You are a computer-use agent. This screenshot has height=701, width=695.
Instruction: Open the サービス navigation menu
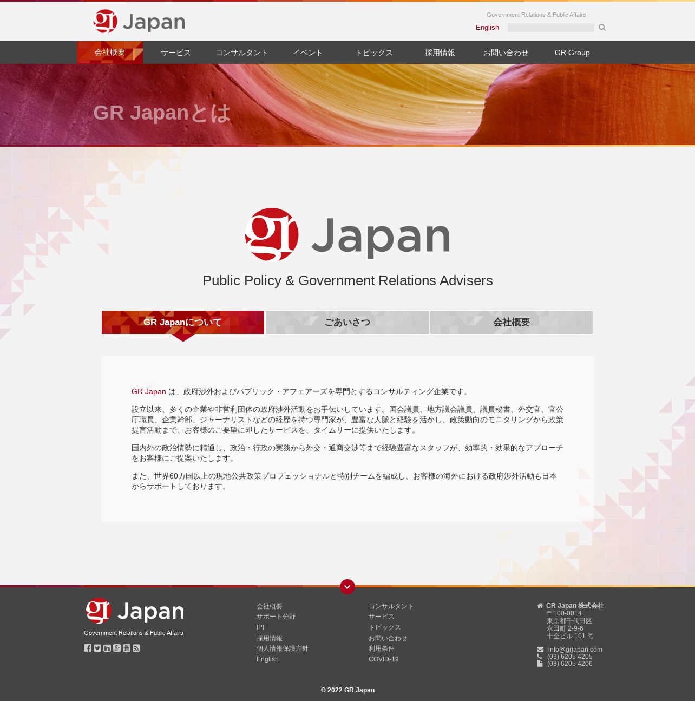[176, 53]
